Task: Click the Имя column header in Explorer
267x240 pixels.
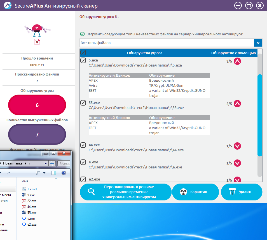Action: 25,181
